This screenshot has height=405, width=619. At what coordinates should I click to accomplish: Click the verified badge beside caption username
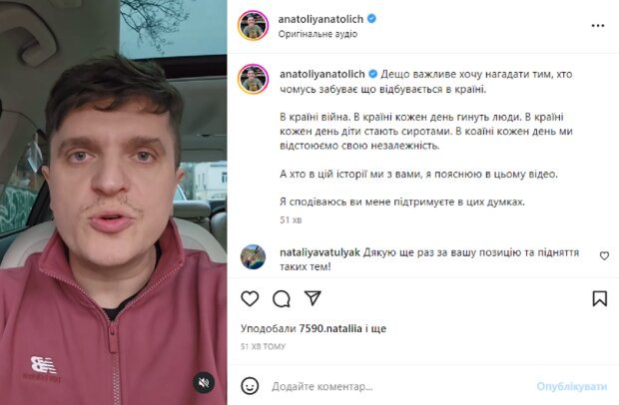[x=372, y=74]
